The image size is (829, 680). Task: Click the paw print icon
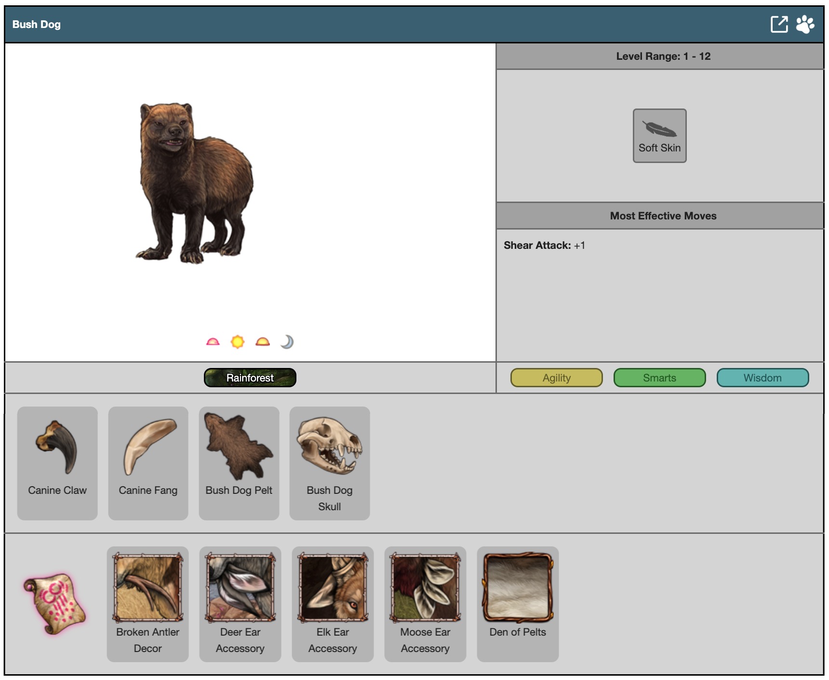805,24
